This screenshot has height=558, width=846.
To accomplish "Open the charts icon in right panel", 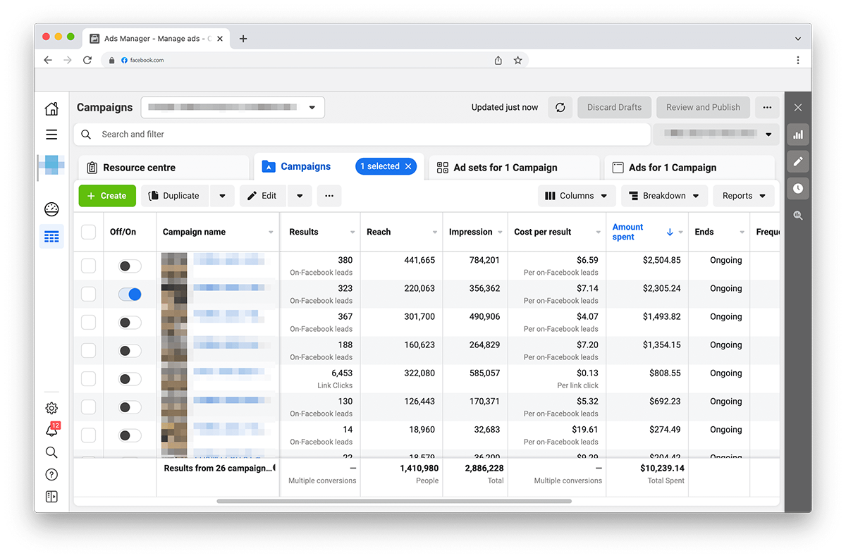I will (798, 134).
